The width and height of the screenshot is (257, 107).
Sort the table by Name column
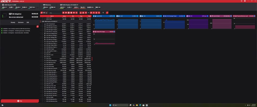(x=52, y=16)
